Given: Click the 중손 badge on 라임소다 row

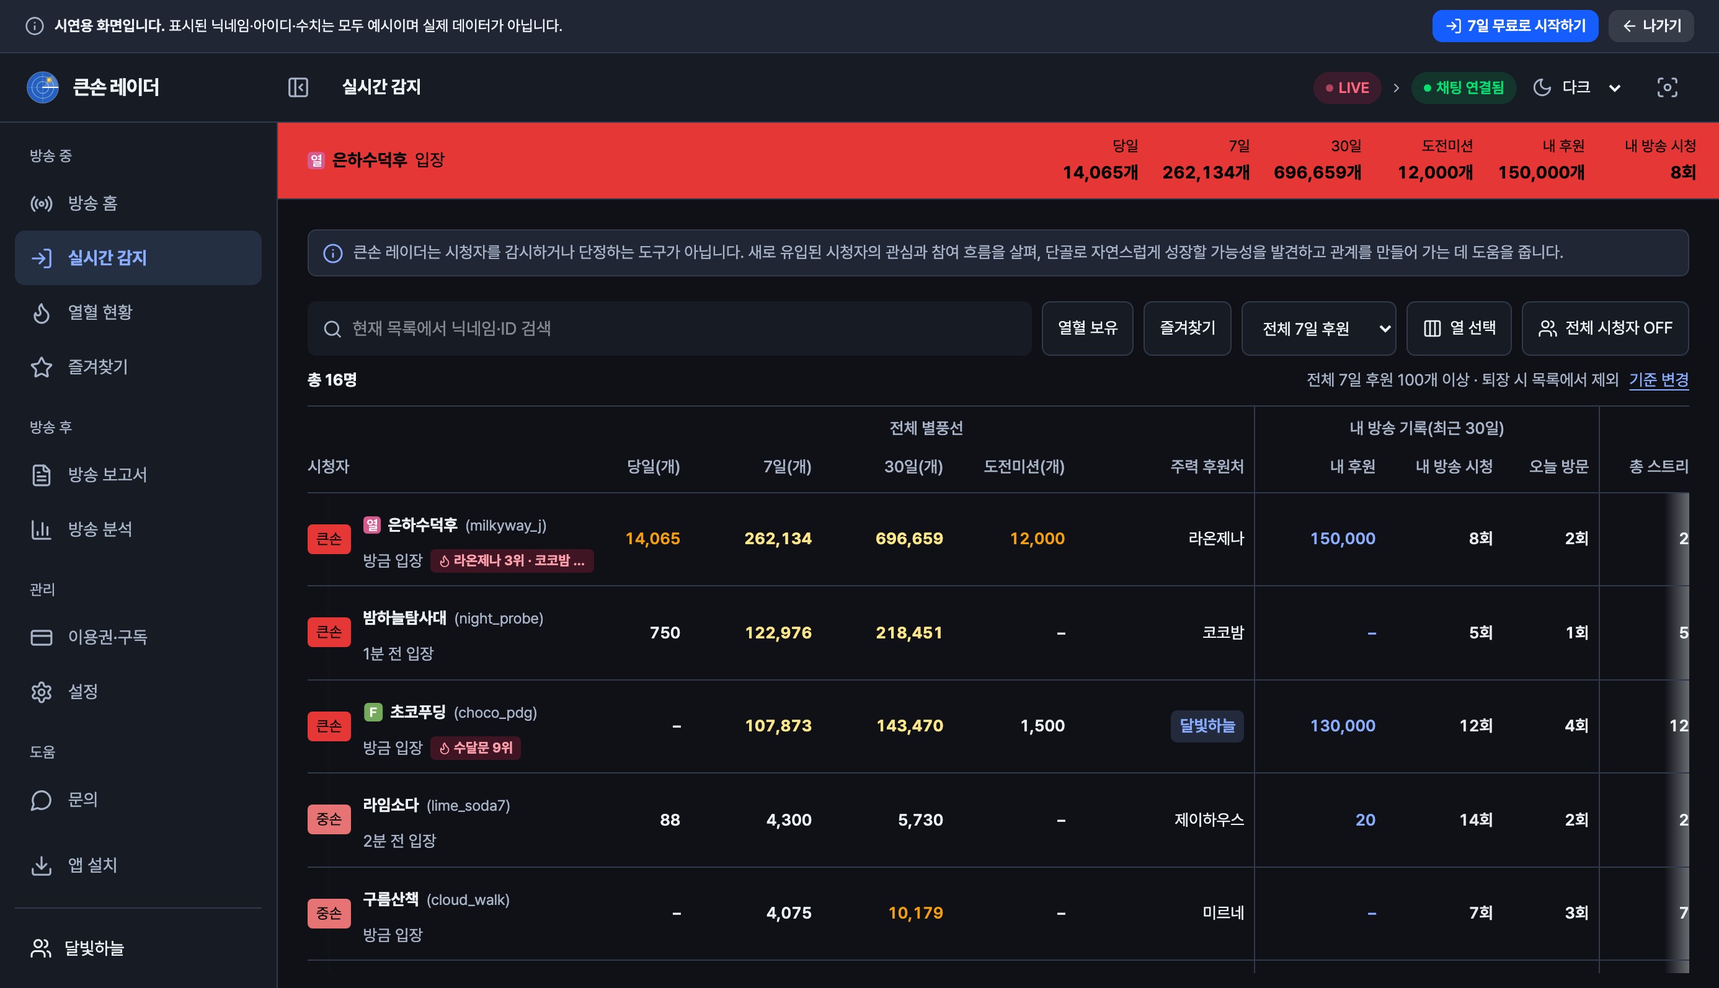Looking at the screenshot, I should [329, 819].
